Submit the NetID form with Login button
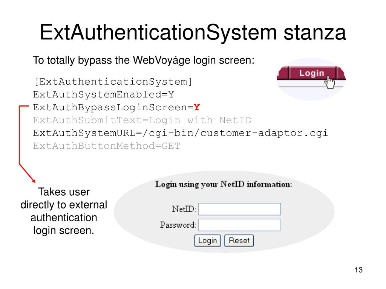Image resolution: width=386 pixels, height=289 pixels. [x=208, y=240]
